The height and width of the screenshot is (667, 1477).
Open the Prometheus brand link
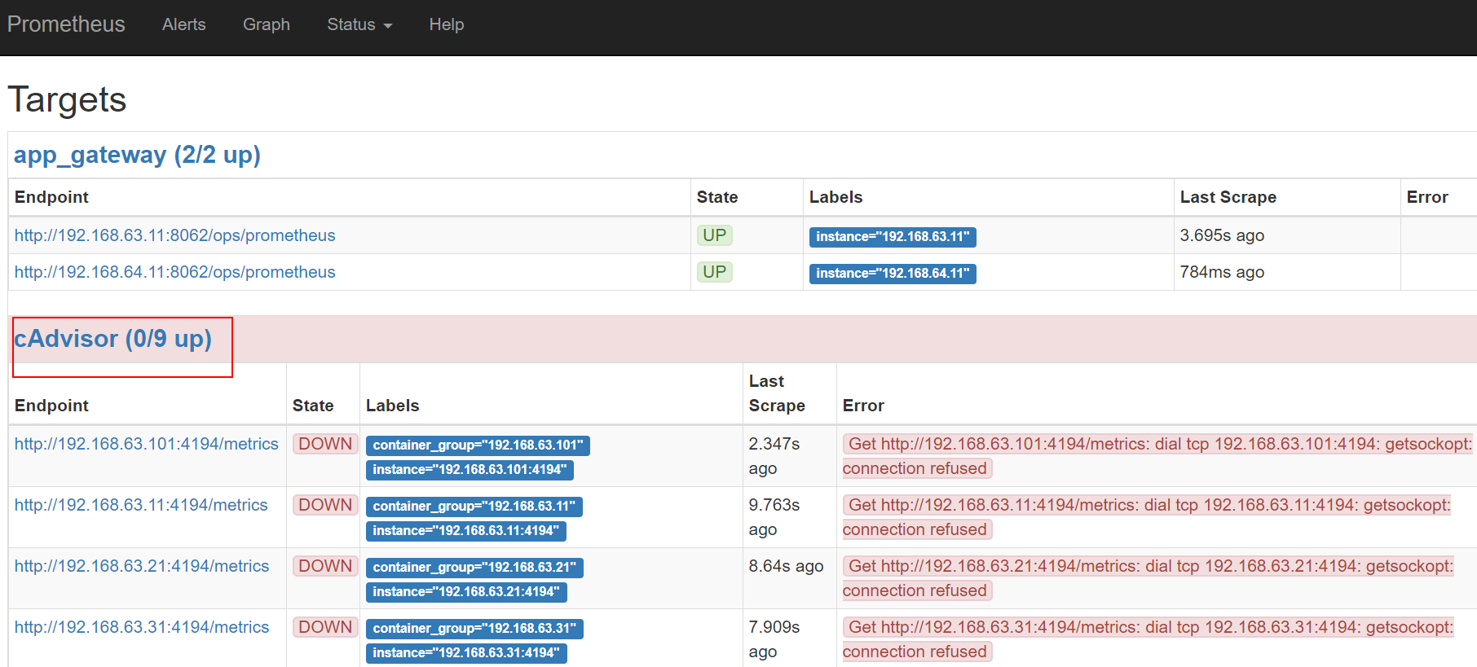pos(66,24)
